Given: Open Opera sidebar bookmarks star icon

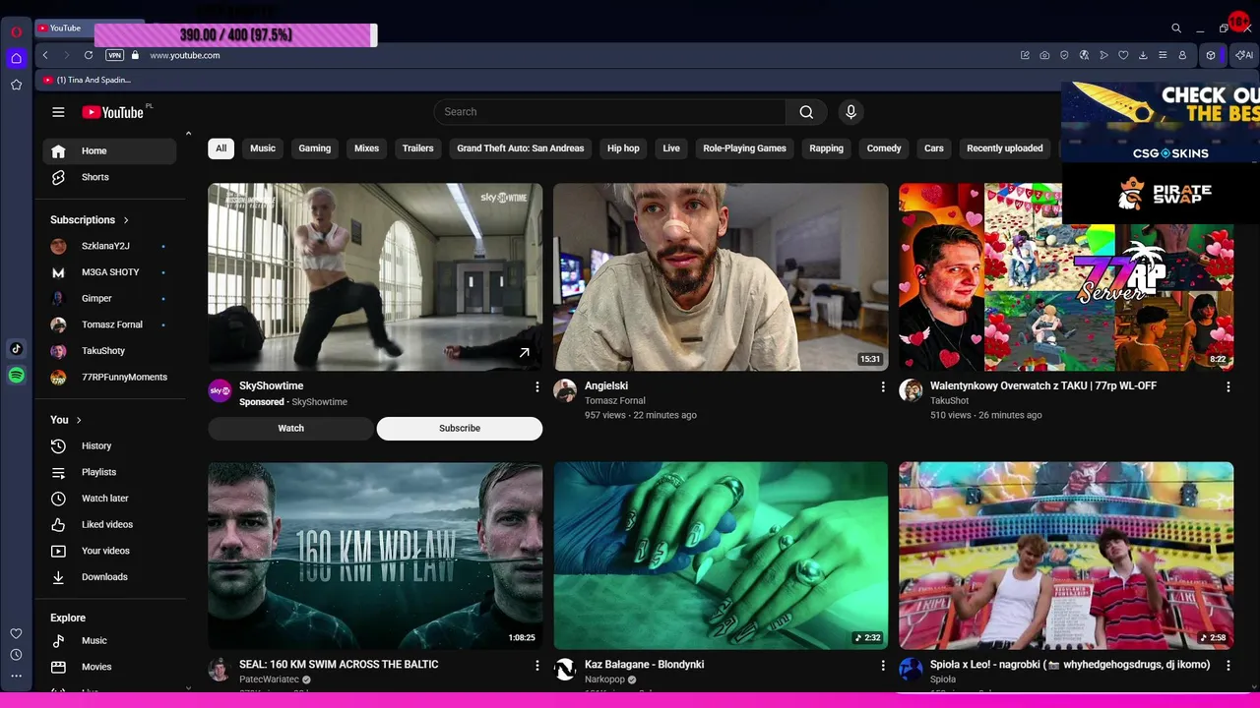Looking at the screenshot, I should click(x=16, y=85).
